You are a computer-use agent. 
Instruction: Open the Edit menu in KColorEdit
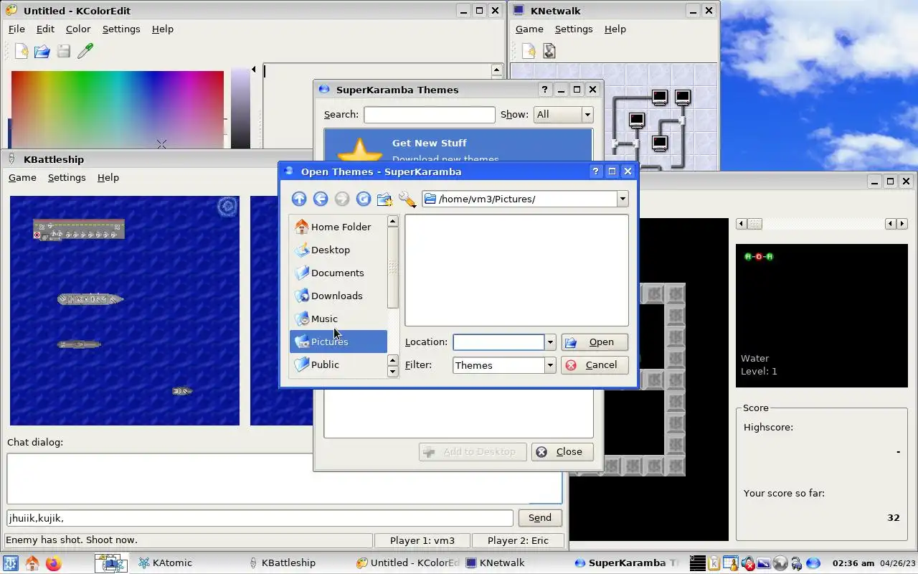[x=45, y=29]
